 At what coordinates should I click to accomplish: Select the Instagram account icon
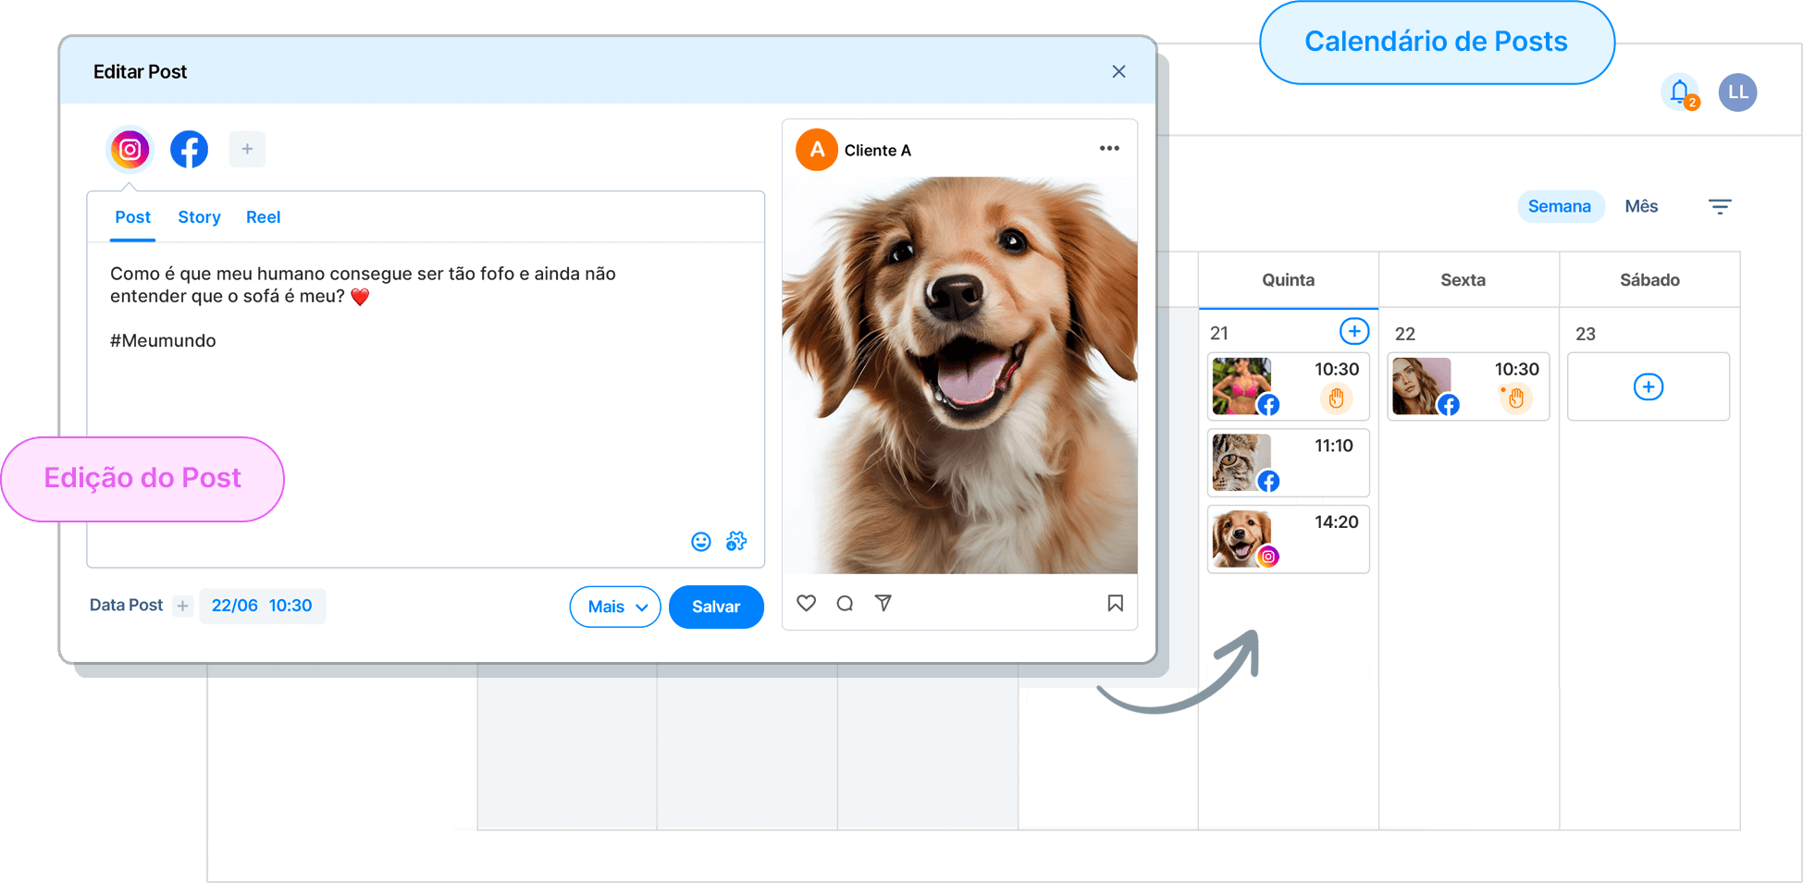(130, 150)
